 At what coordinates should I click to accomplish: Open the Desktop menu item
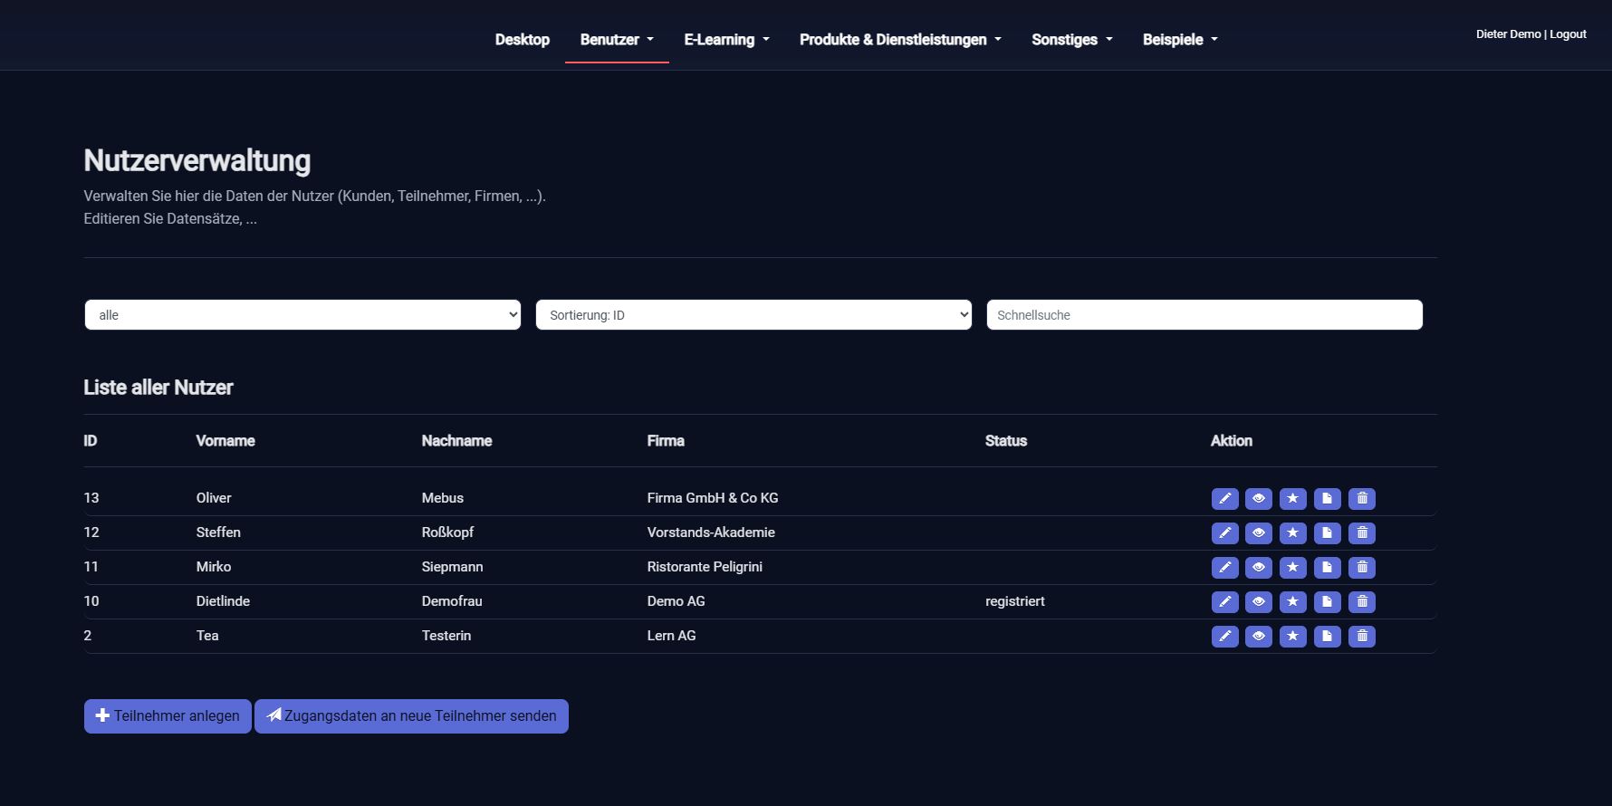click(522, 40)
